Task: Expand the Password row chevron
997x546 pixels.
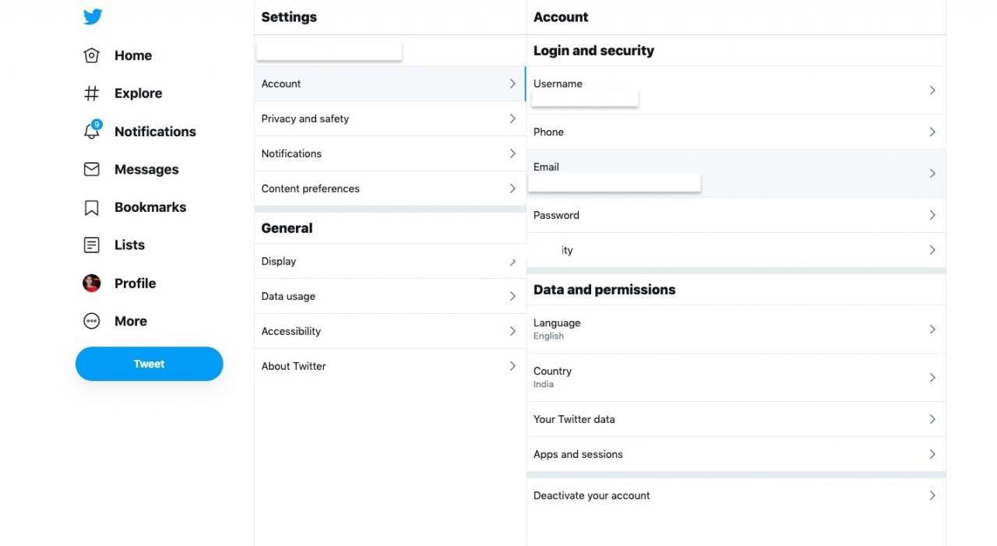Action: [x=932, y=215]
